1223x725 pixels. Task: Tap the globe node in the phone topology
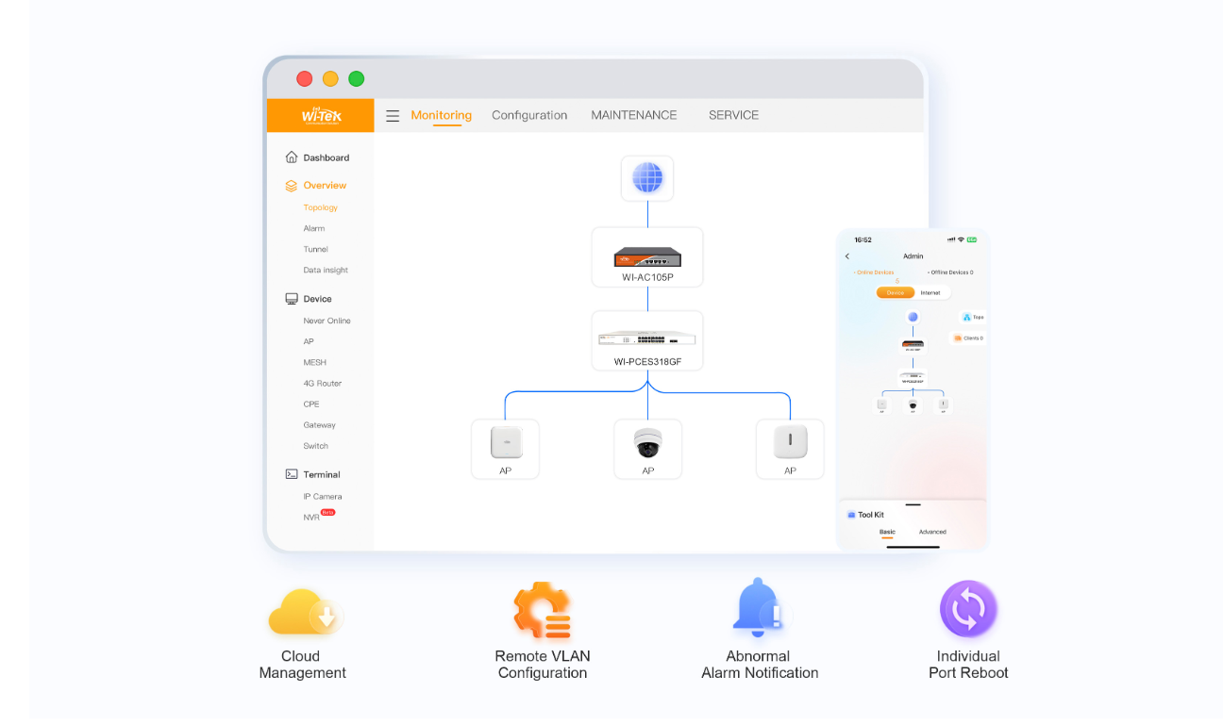pyautogui.click(x=913, y=317)
